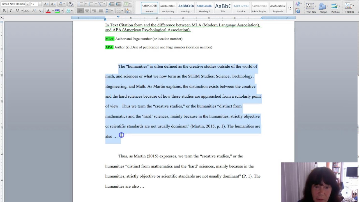
Task: Click 'Thus, as Martin (2015) expresses' text
Action: 148,156
